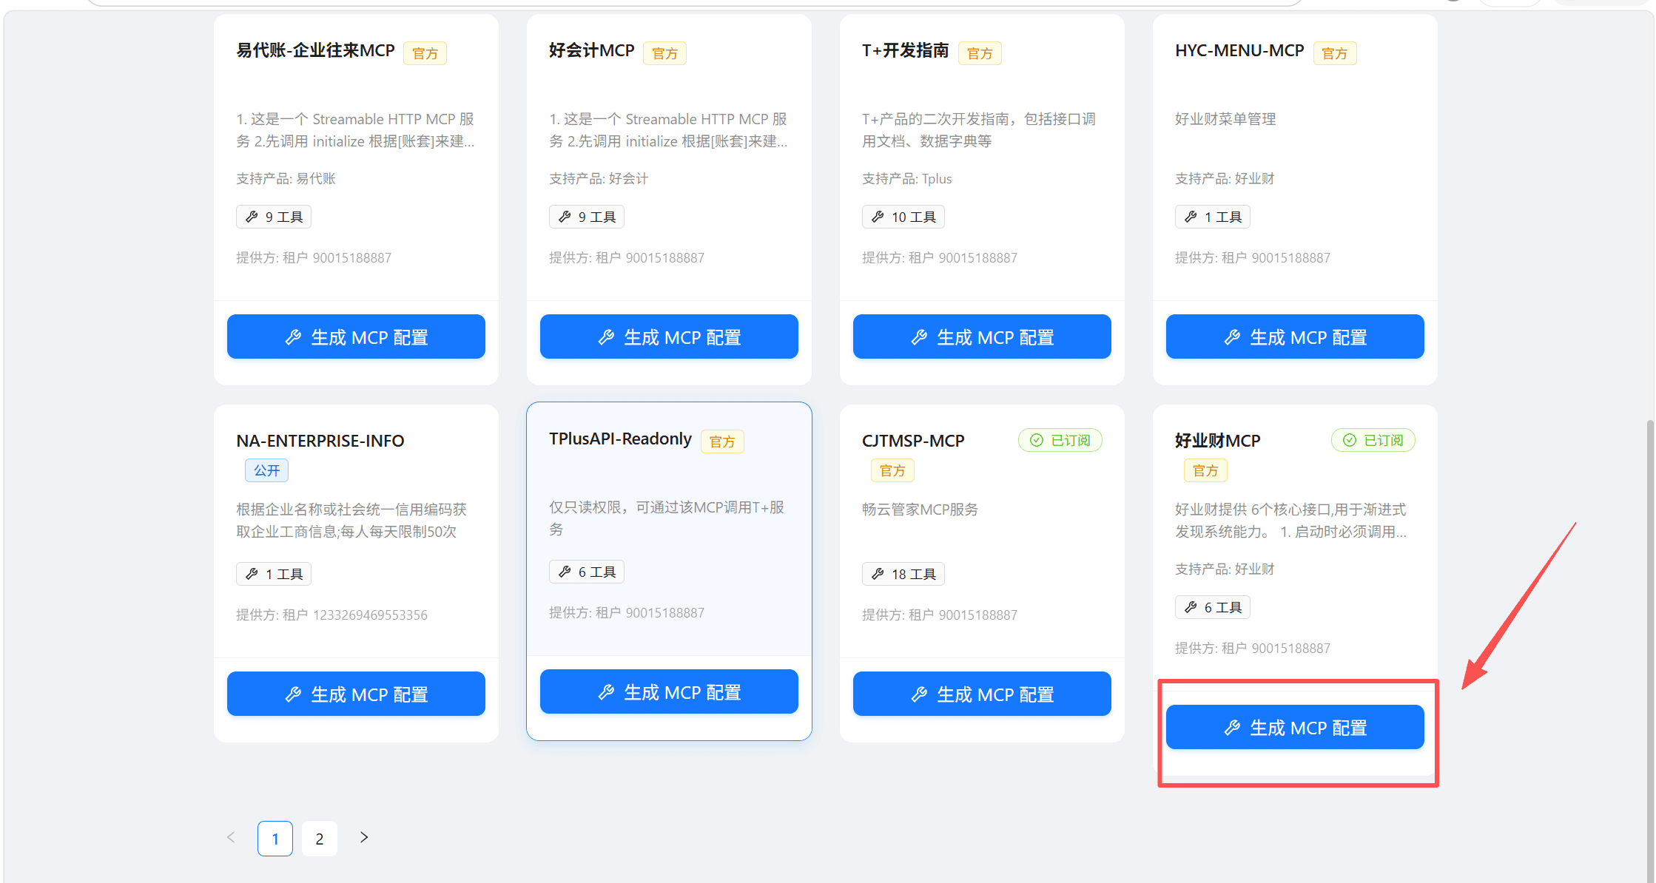
Task: Generate MCP config for TPlusAPI-Readonly
Action: coord(669,691)
